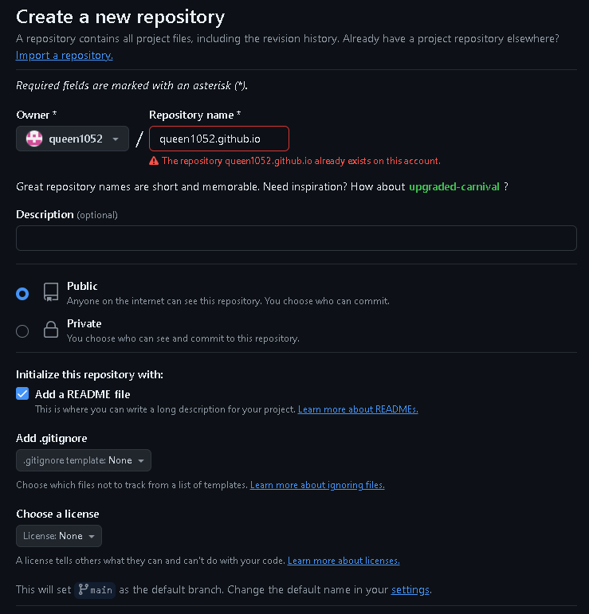Open Learn more about READMEs link
The image size is (589, 614).
click(x=358, y=409)
